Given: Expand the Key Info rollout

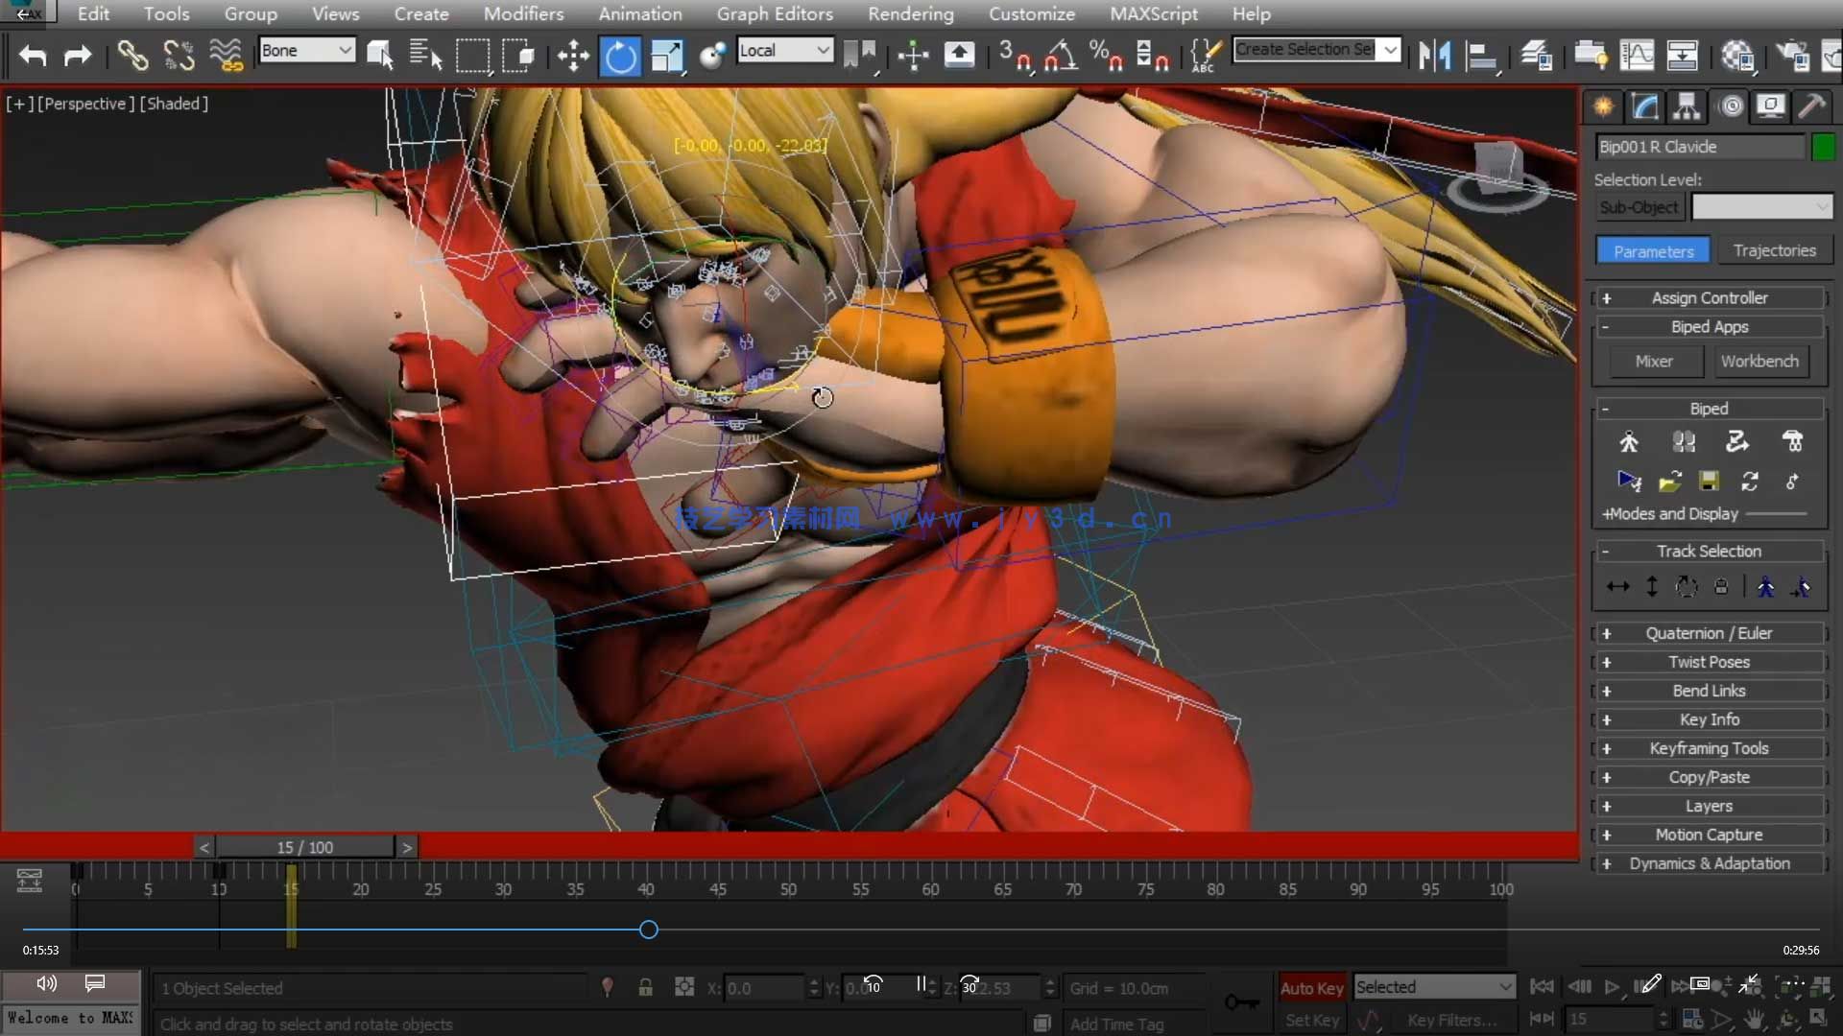Looking at the screenshot, I should [1709, 719].
